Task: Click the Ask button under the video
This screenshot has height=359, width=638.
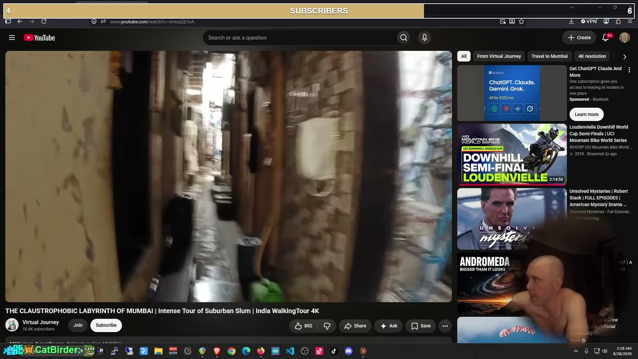Action: click(x=389, y=326)
